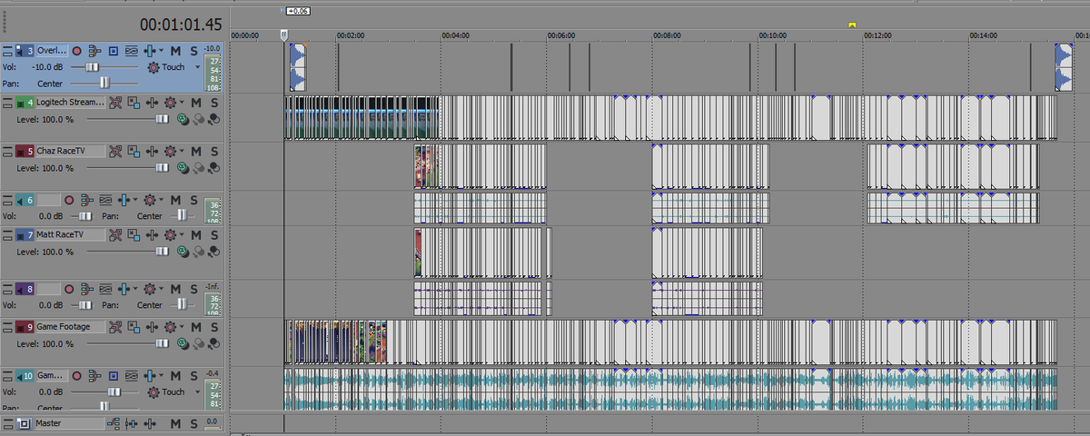This screenshot has height=436, width=1090.
Task: Click Logitech Stream track name field
Action: pos(71,103)
